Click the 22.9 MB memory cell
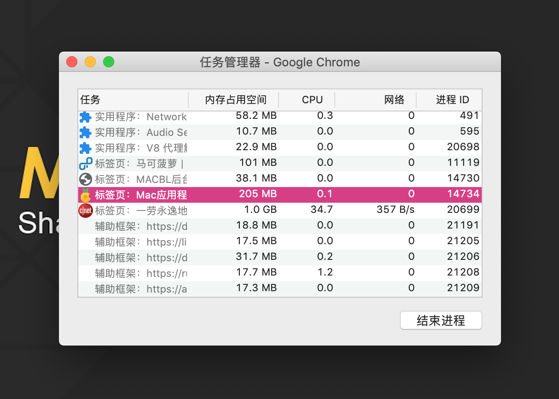Image resolution: width=559 pixels, height=399 pixels. point(256,147)
